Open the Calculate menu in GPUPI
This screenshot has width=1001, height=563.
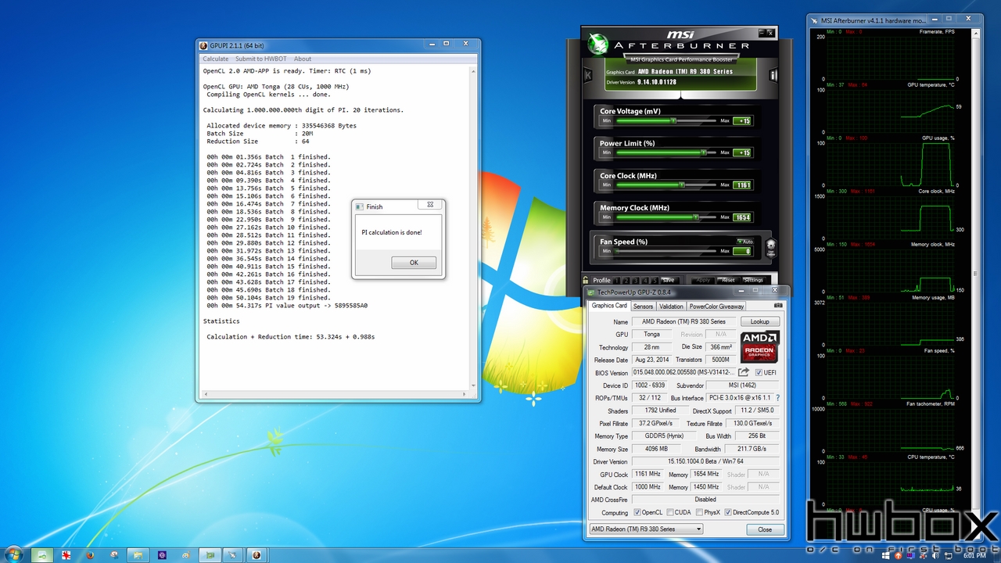pyautogui.click(x=216, y=59)
